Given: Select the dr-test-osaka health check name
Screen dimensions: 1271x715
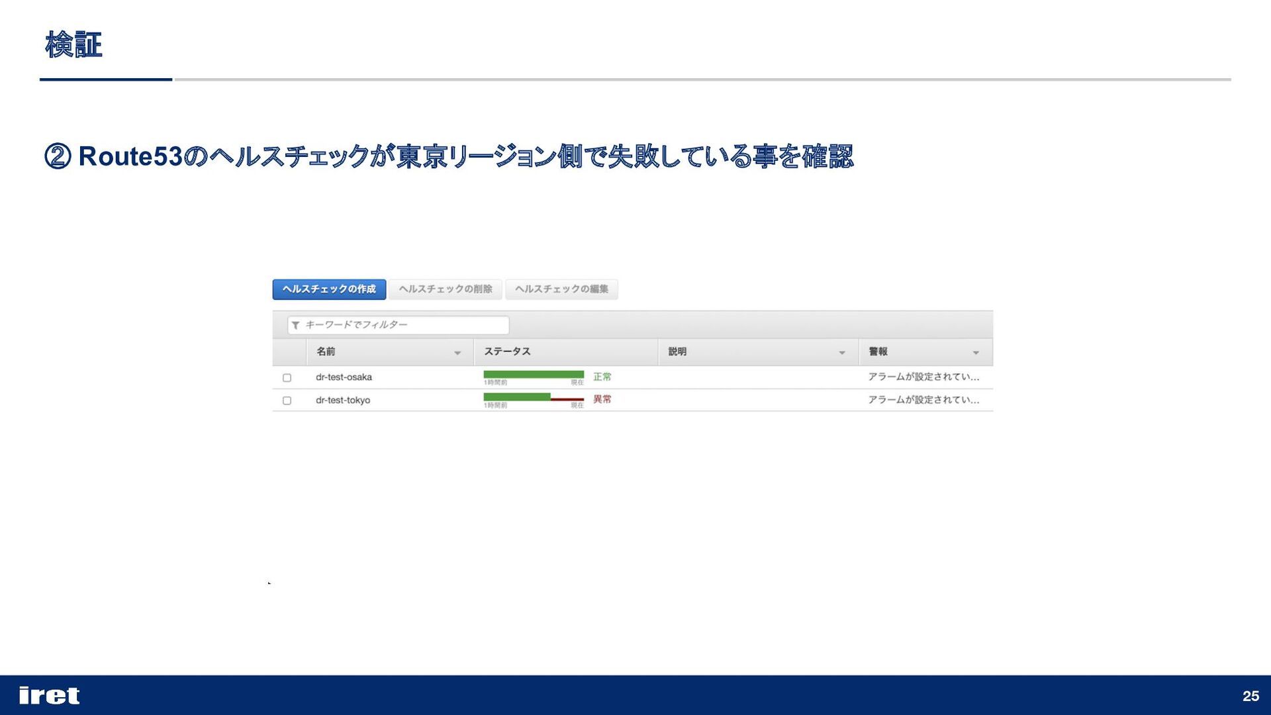Looking at the screenshot, I should (344, 377).
